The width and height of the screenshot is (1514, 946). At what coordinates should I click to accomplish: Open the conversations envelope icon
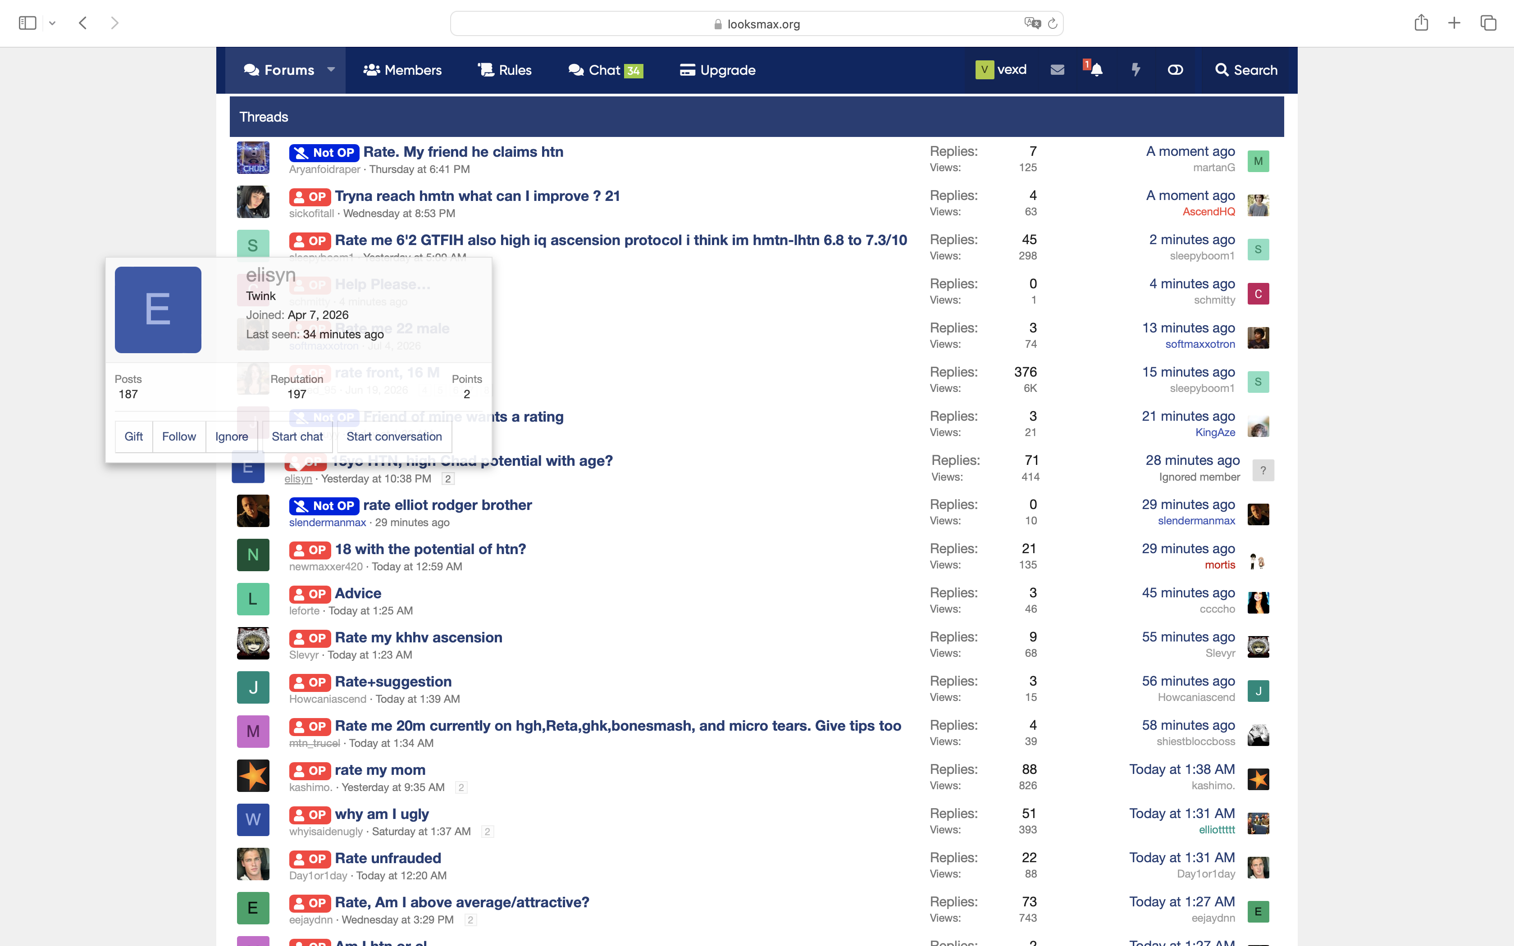pos(1057,69)
